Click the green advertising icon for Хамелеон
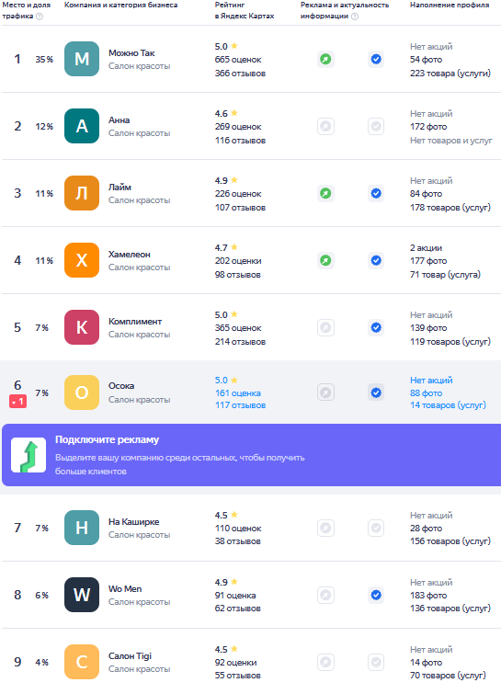This screenshot has height=694, width=501. 325,261
